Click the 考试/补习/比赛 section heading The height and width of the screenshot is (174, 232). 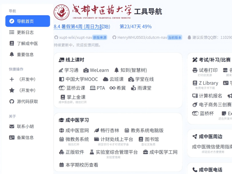212,60
